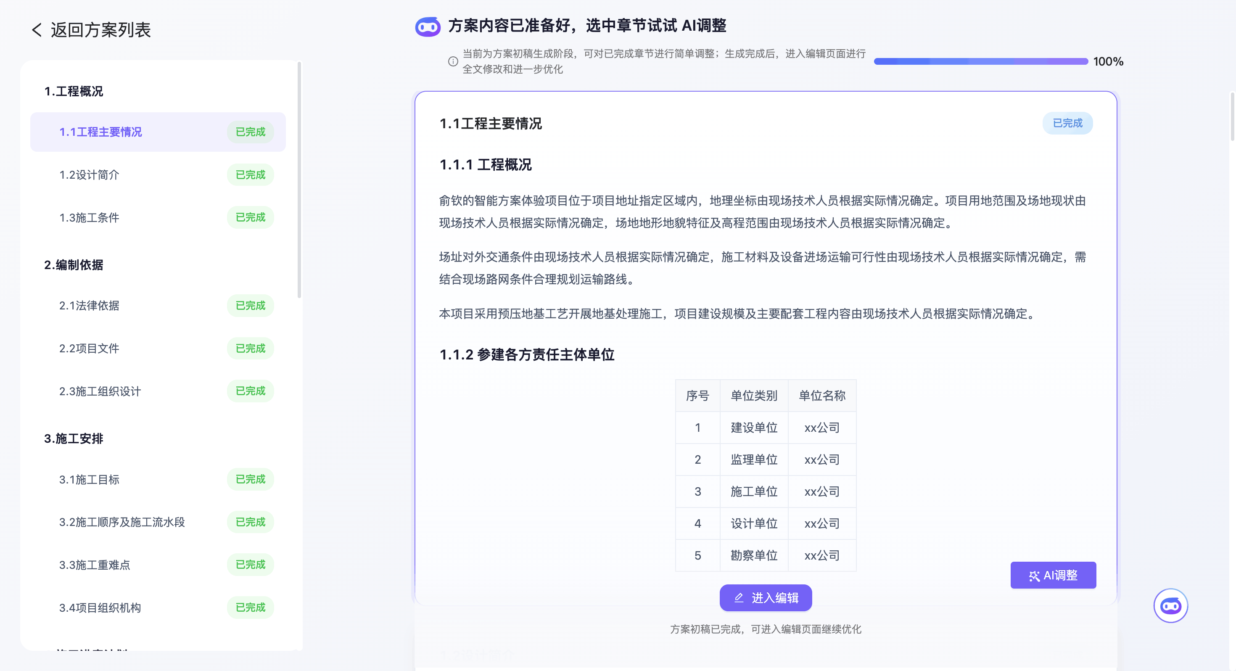Click the 已完成 badge for 3.3施工重难点
Screen dimensions: 1236x671
pyautogui.click(x=250, y=565)
